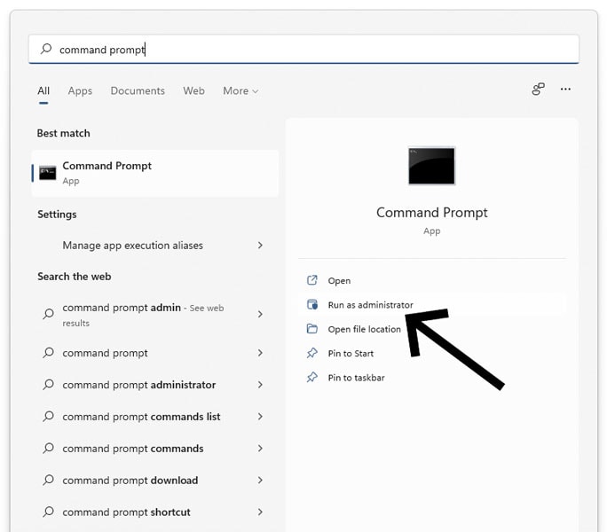Click the Pin to Start pin icon

[x=312, y=353]
